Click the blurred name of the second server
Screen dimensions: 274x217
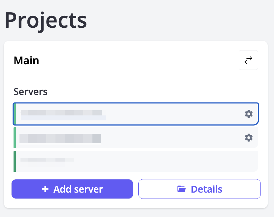(60, 138)
